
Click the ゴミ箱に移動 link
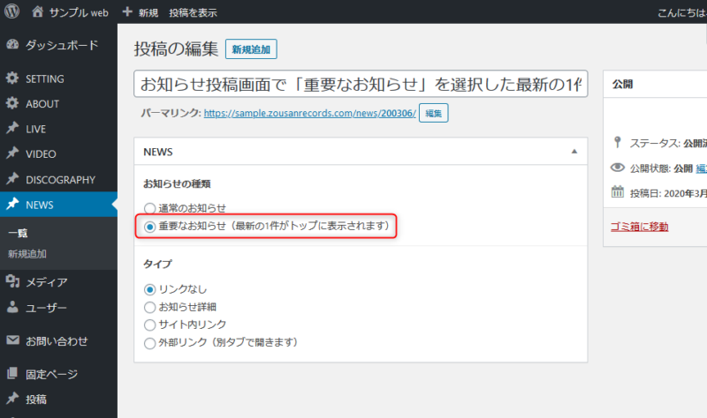639,227
